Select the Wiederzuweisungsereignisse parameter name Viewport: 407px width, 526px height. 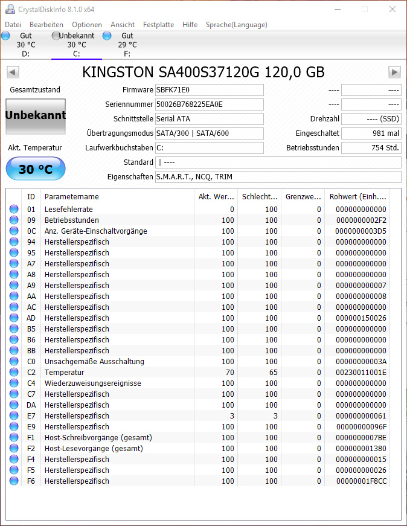(x=92, y=383)
